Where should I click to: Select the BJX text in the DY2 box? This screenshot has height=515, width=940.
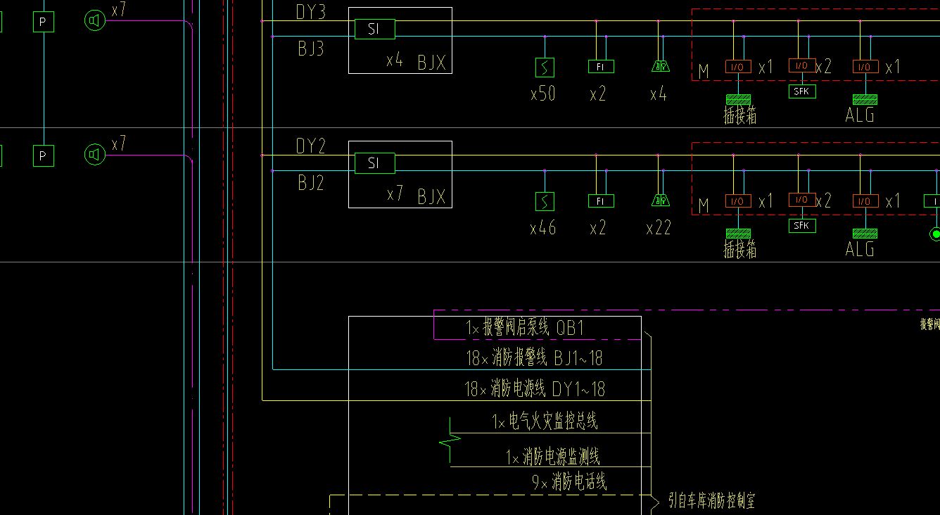click(x=432, y=196)
